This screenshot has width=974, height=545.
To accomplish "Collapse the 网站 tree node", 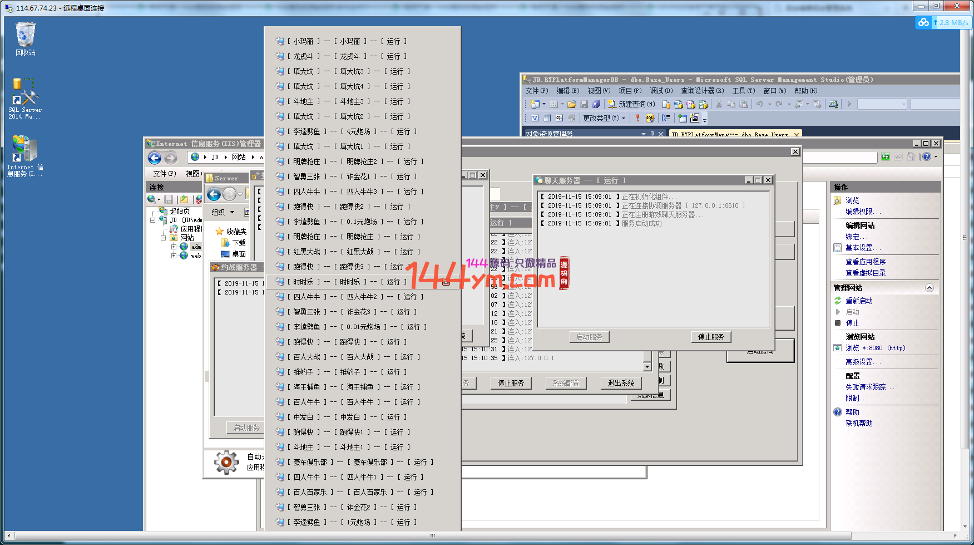I will (x=164, y=238).
